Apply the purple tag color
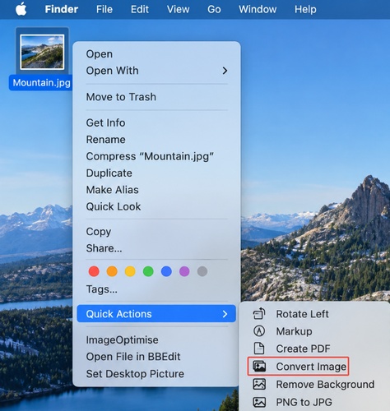This screenshot has height=411, width=390. coord(184,271)
